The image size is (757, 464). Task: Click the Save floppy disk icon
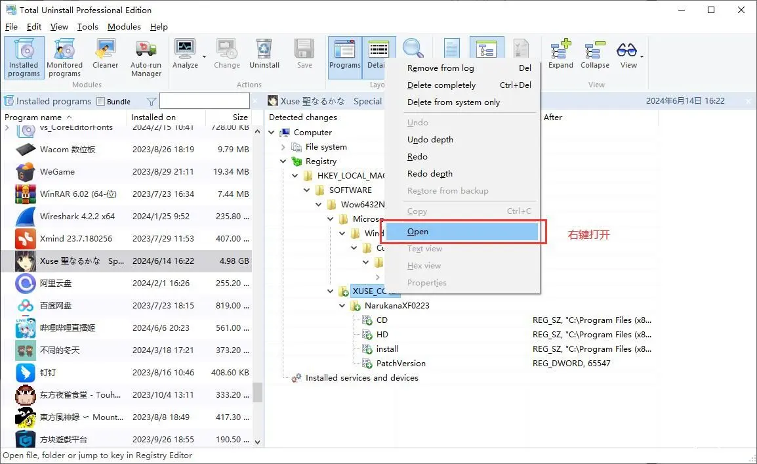[x=304, y=49]
